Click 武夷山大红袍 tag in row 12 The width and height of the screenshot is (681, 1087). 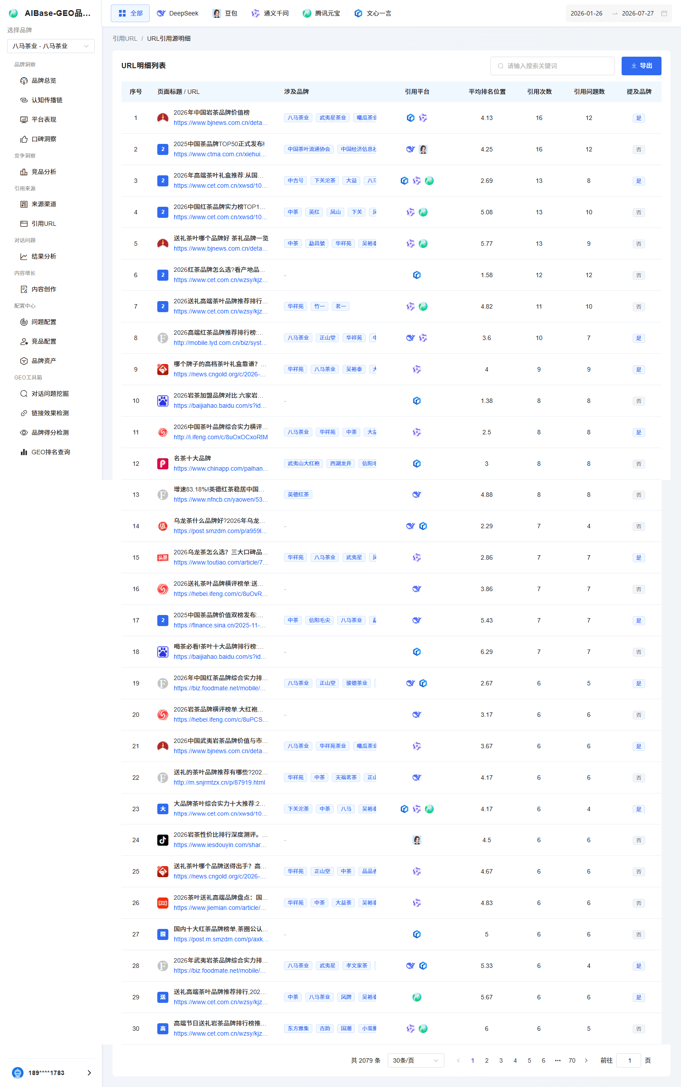click(x=304, y=464)
